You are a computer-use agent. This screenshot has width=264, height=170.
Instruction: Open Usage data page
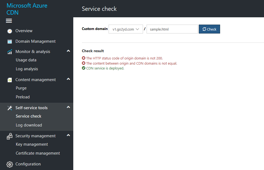[x=26, y=60]
